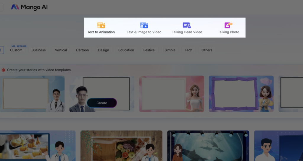The width and height of the screenshot is (303, 161).
Task: View the Others category tab
Action: point(207,50)
